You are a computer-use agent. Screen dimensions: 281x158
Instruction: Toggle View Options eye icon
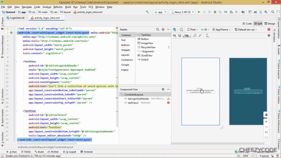pyautogui.click(x=174, y=36)
